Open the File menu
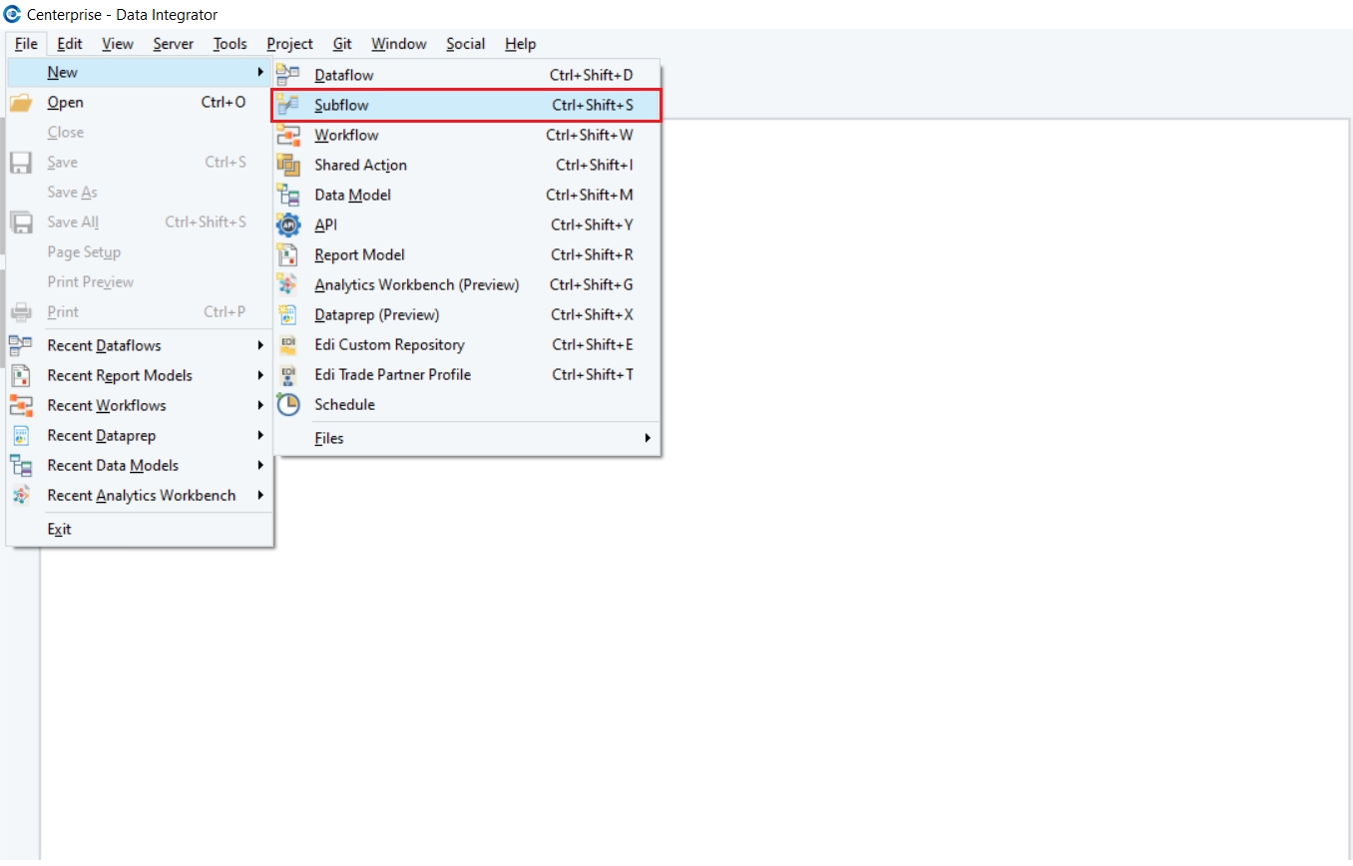The image size is (1353, 866). pyautogui.click(x=26, y=44)
